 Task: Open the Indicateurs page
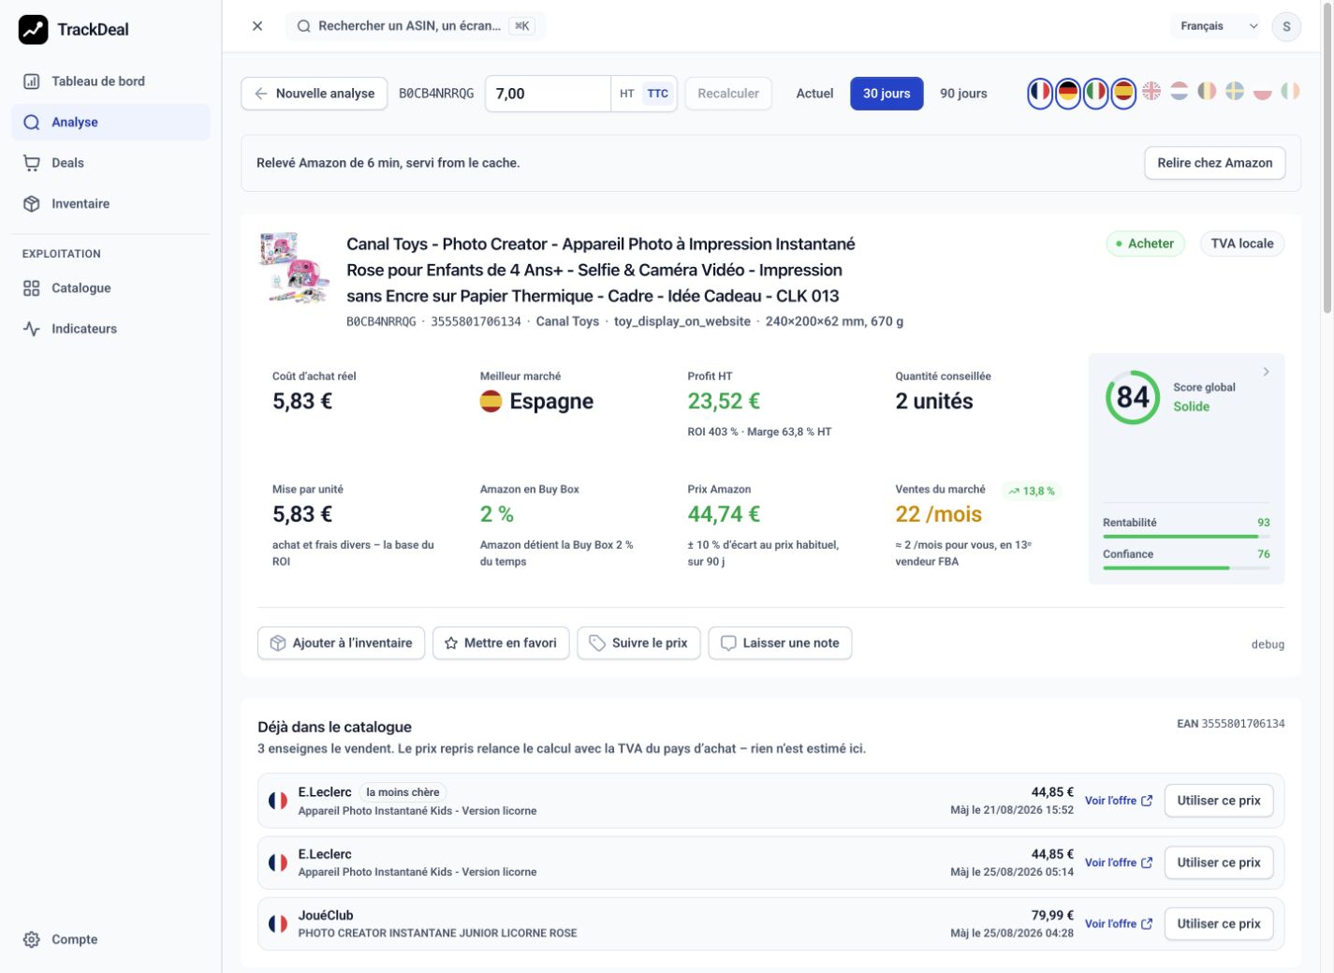pyautogui.click(x=110, y=329)
